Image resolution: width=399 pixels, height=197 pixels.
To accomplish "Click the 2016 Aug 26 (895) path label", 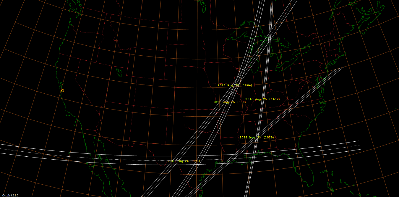I will pyautogui.click(x=184, y=161).
